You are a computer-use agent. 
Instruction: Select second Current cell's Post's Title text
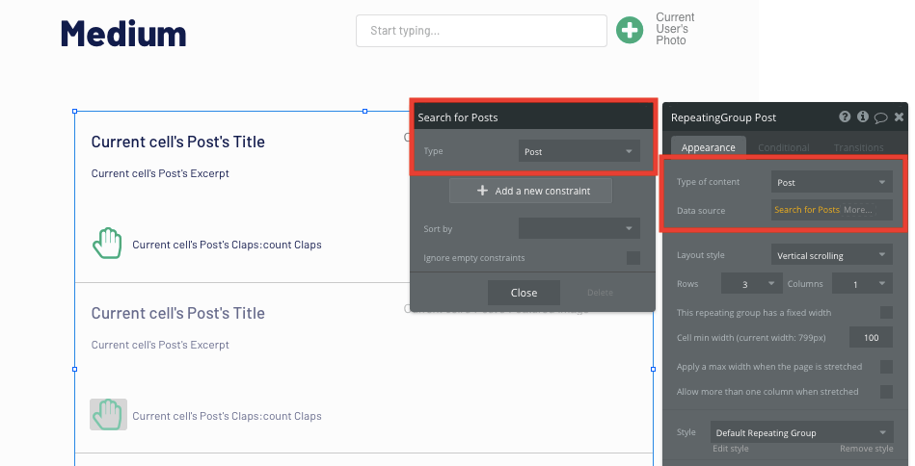[x=178, y=313]
